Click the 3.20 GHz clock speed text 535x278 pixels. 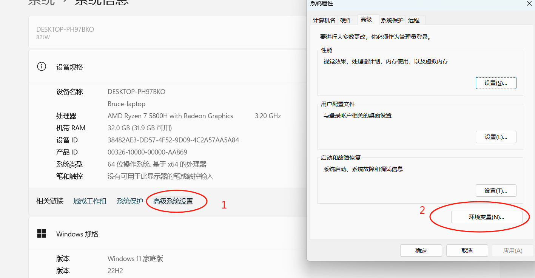268,116
